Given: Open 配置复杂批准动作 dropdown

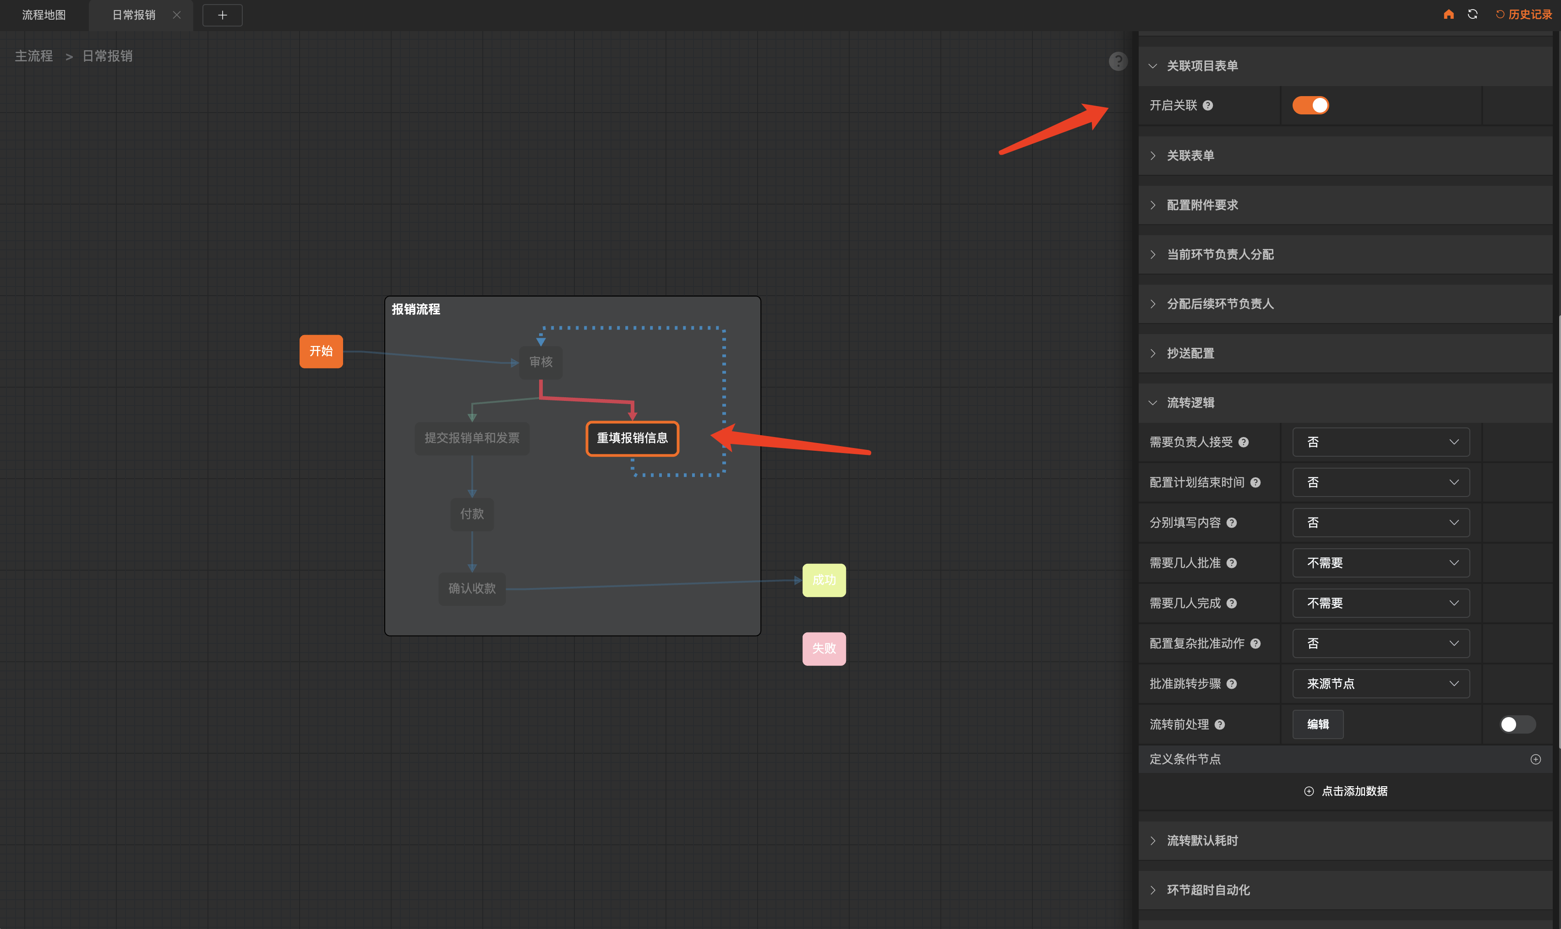Looking at the screenshot, I should 1381,643.
